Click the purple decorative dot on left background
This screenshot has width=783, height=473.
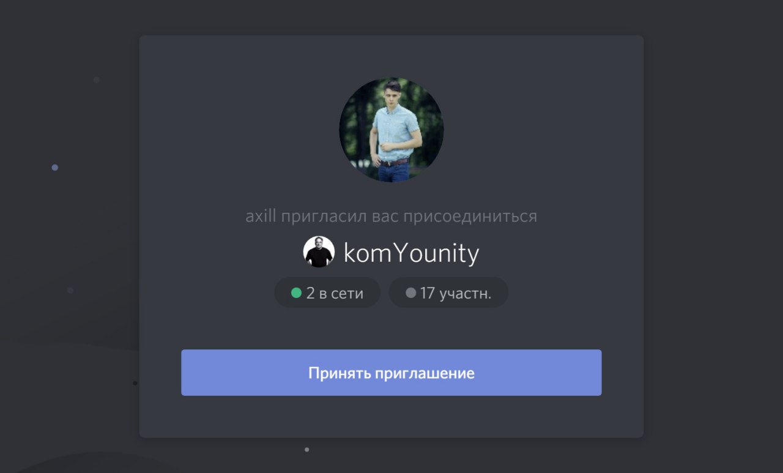tap(55, 168)
